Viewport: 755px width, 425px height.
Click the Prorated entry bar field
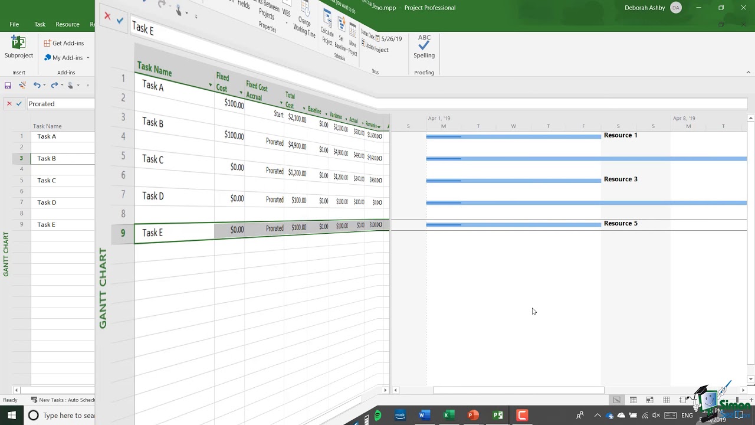tap(61, 104)
